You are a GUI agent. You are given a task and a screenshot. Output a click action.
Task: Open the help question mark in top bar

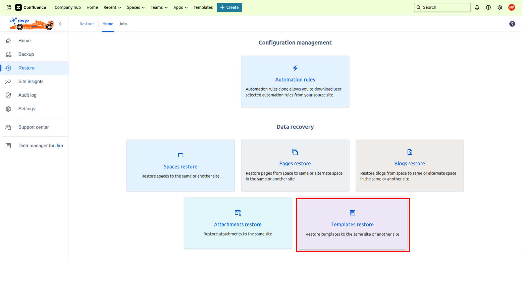(488, 7)
